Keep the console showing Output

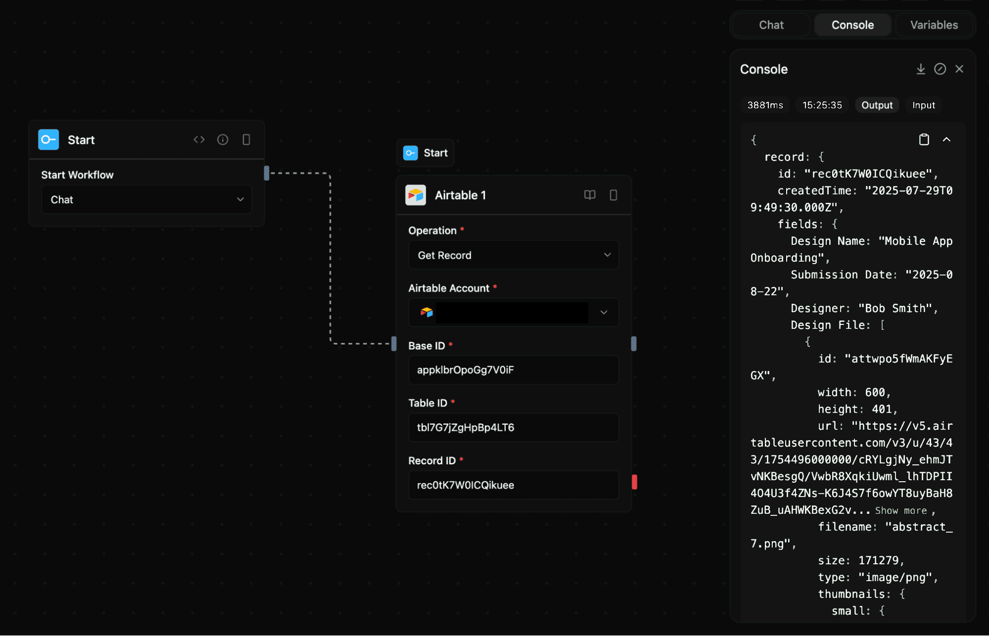[877, 105]
